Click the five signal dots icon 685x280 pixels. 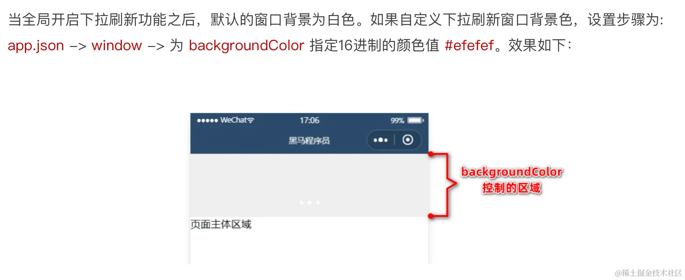(208, 121)
